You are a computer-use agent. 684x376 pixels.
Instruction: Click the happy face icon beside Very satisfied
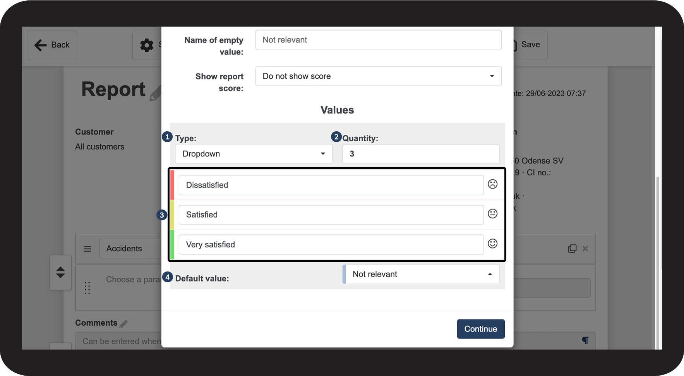(492, 244)
